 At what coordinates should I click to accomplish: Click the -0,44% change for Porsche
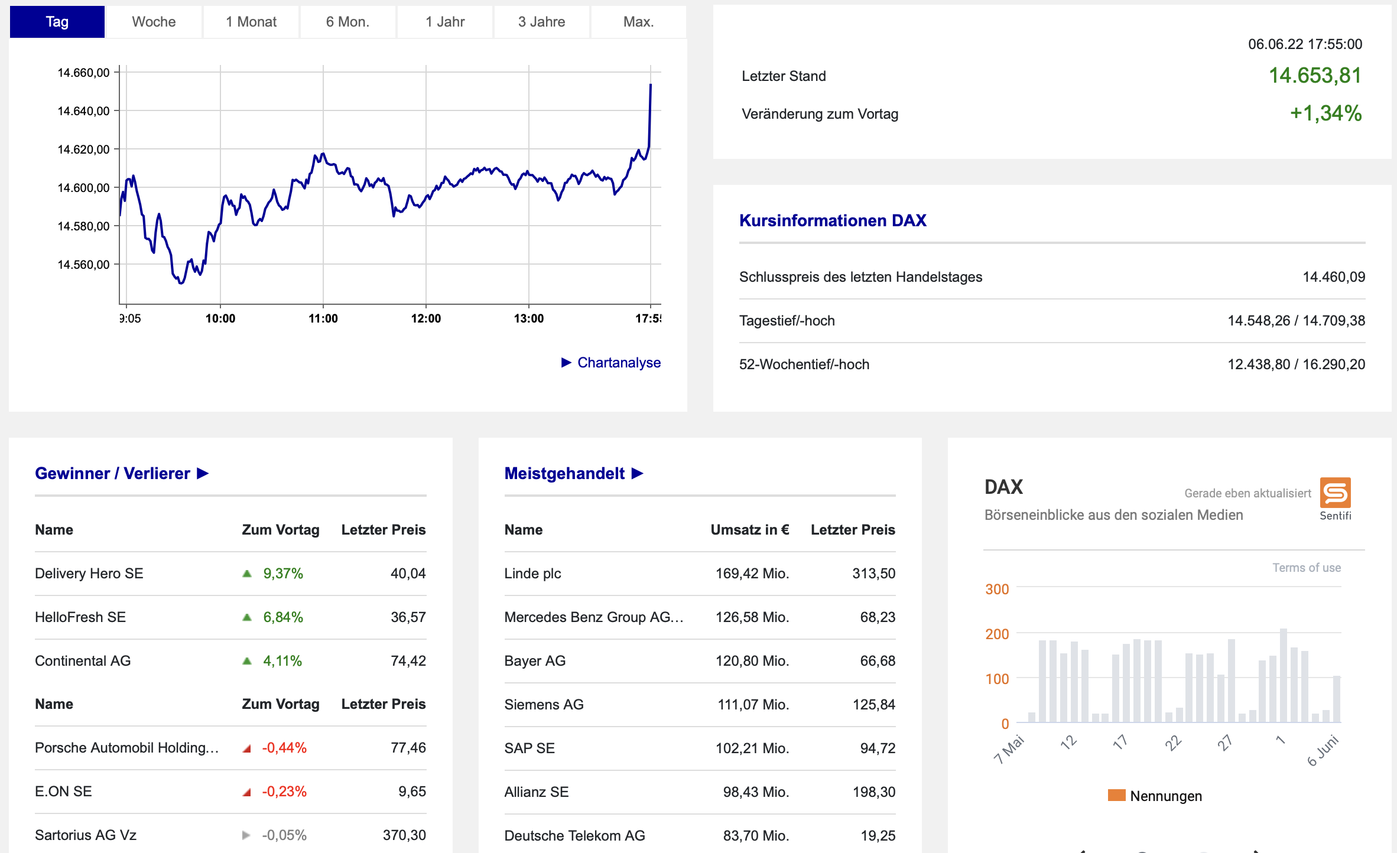[x=284, y=748]
